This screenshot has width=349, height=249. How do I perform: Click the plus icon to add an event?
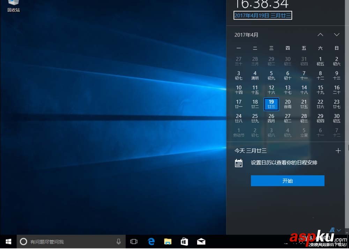pyautogui.click(x=338, y=150)
